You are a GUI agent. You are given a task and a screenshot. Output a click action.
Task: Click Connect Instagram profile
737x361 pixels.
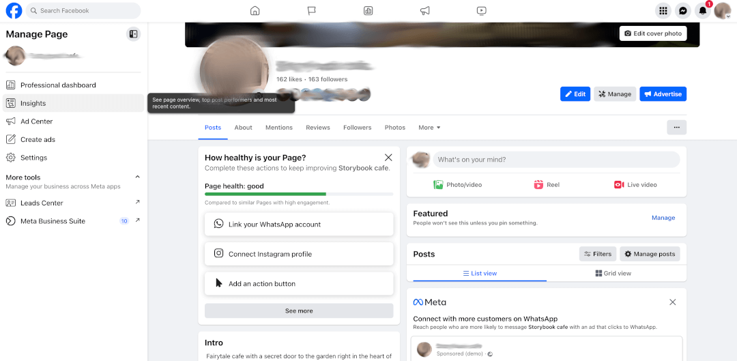pyautogui.click(x=299, y=254)
